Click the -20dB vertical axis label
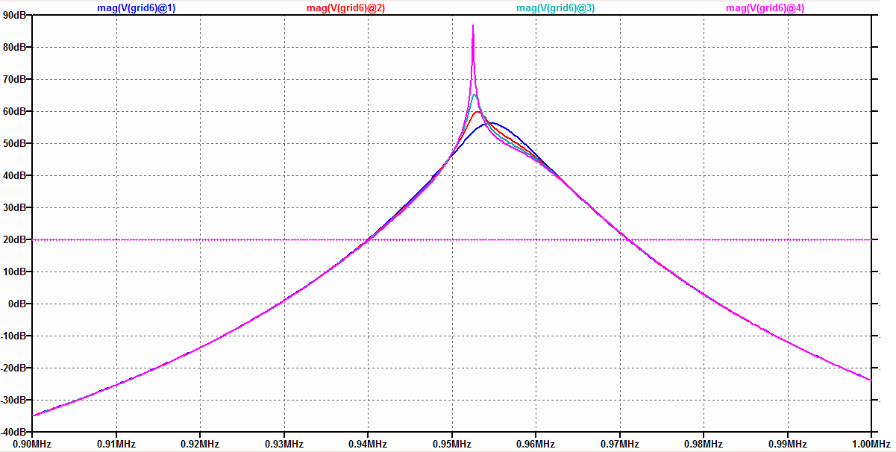The image size is (896, 452). click(16, 368)
